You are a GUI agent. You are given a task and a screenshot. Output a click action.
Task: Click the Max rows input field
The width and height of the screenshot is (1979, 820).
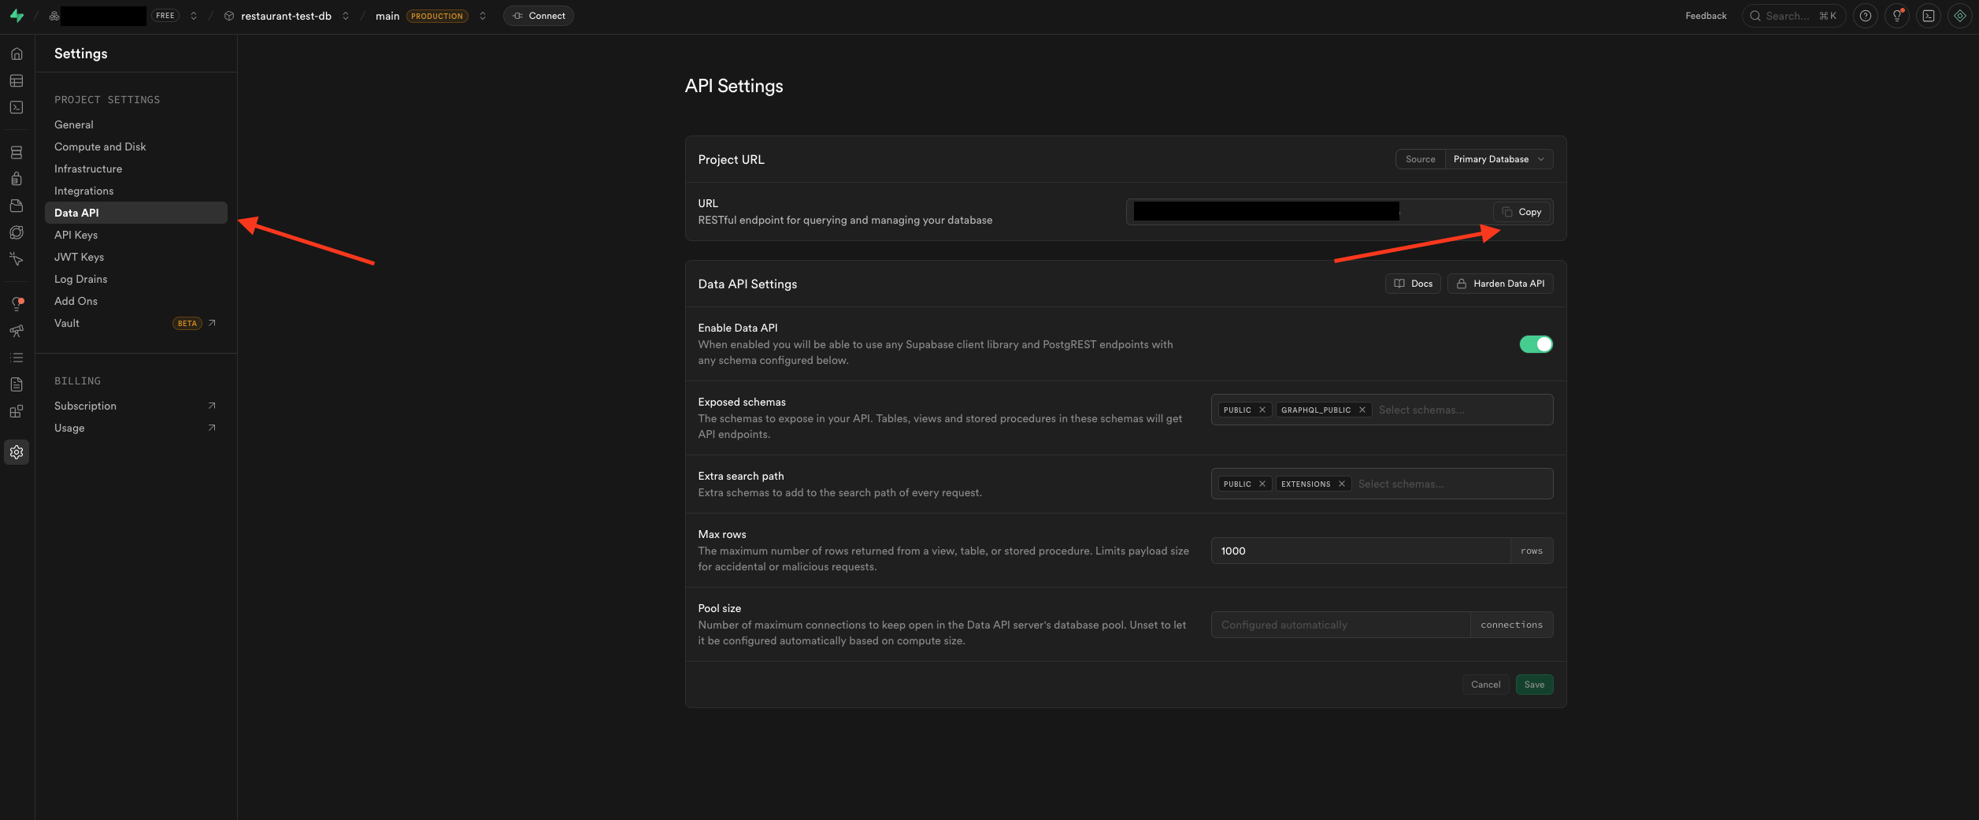(1360, 551)
